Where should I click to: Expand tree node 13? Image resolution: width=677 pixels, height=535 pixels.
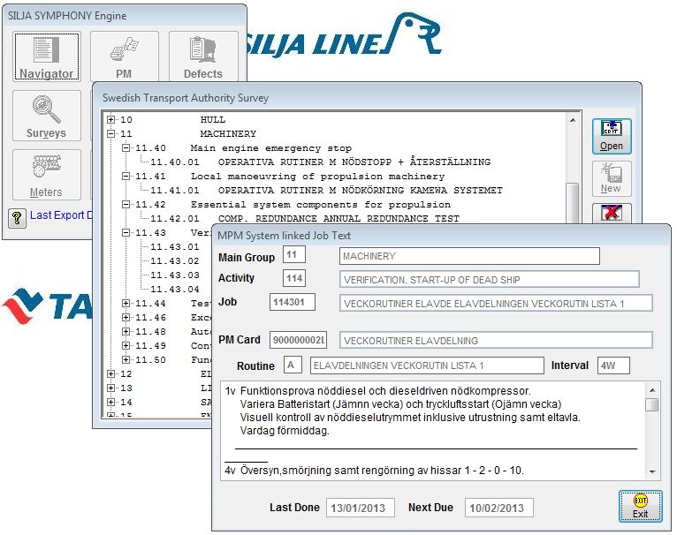point(111,388)
